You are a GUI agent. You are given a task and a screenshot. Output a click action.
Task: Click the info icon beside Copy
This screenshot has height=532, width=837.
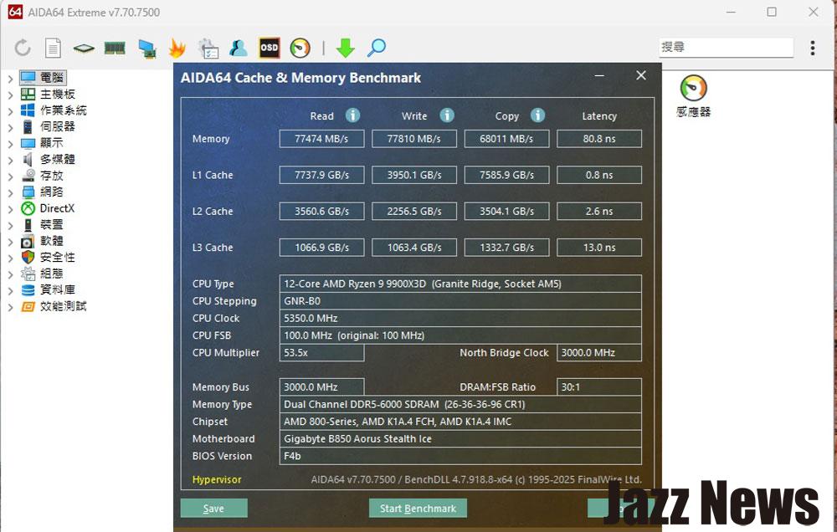pyautogui.click(x=537, y=115)
